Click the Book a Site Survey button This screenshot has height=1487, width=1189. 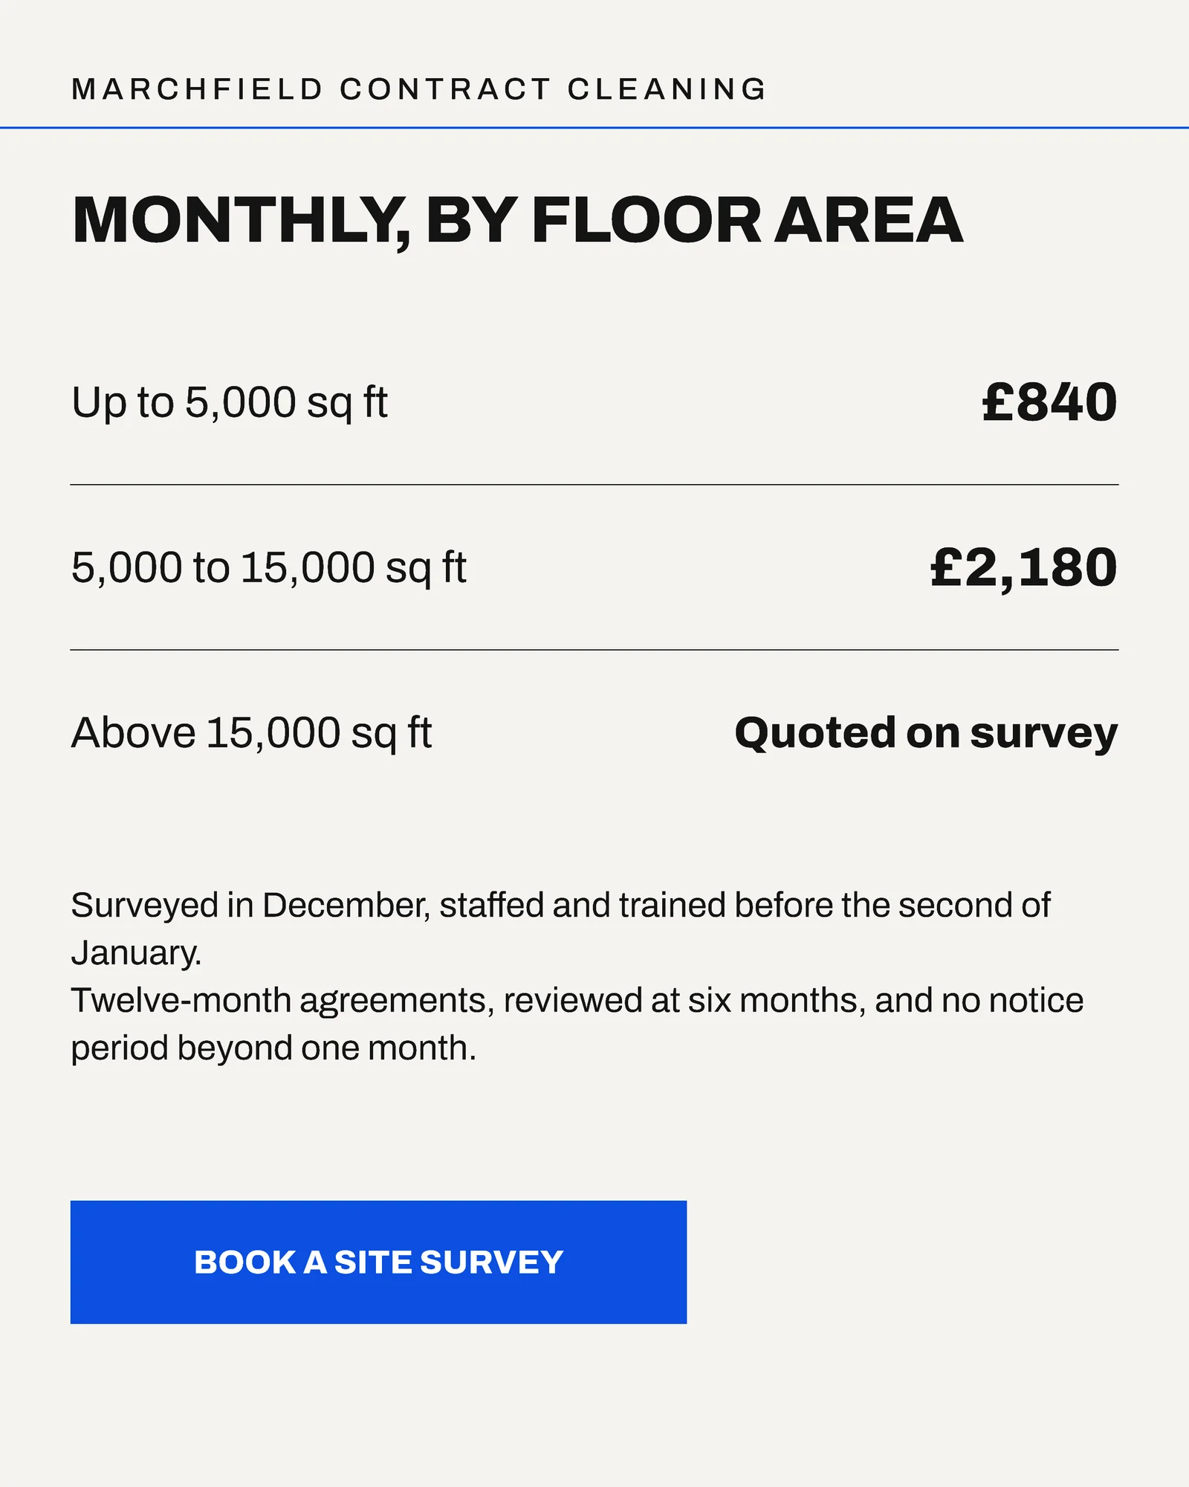pos(378,1262)
